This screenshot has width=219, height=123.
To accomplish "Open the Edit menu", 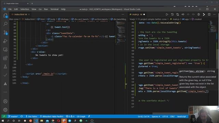I will point(16,9).
